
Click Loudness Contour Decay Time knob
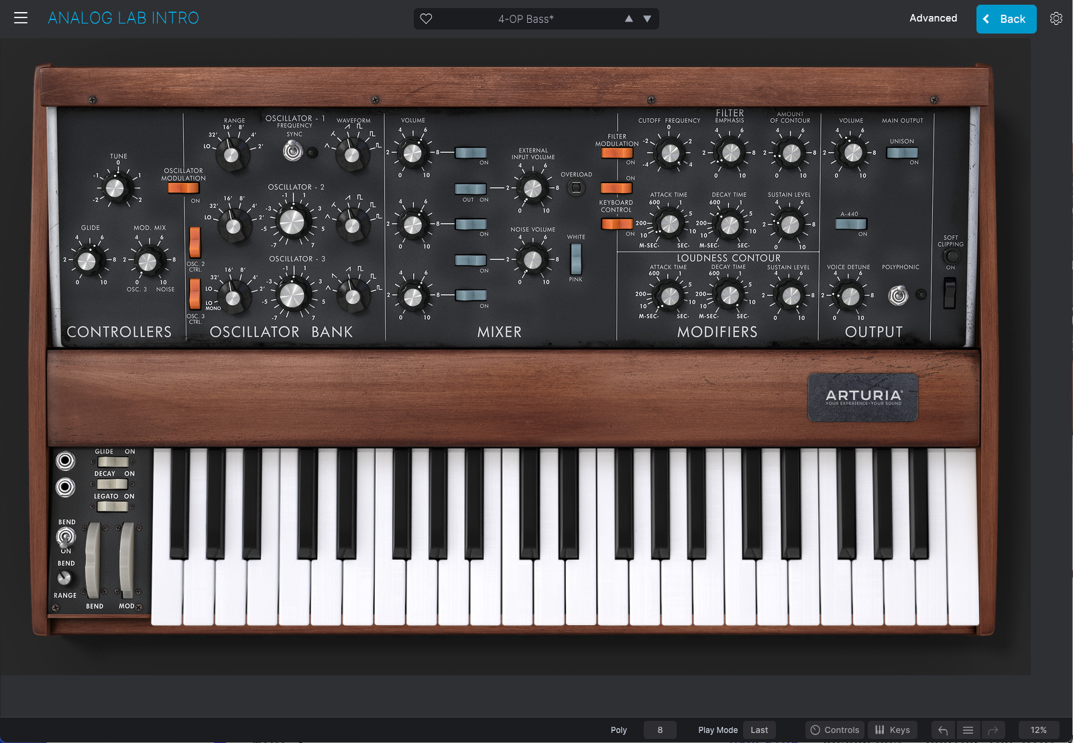(x=729, y=295)
